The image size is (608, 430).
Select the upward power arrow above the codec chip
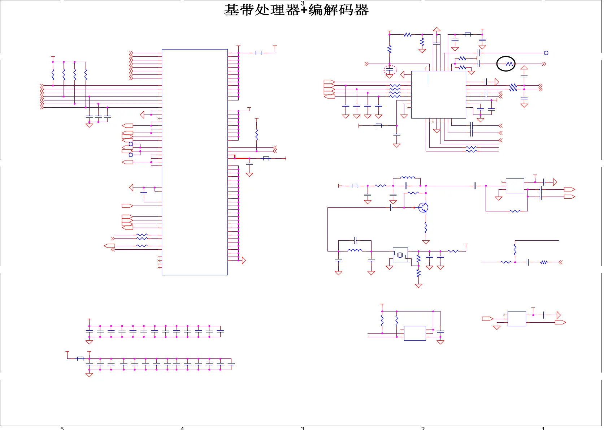(437, 29)
